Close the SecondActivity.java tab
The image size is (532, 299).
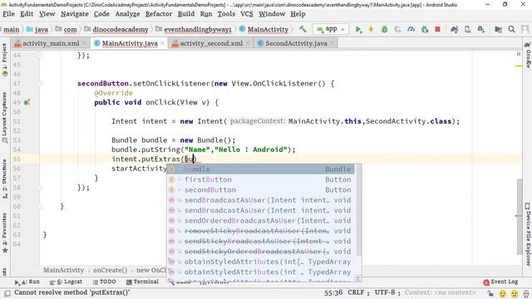click(x=332, y=43)
